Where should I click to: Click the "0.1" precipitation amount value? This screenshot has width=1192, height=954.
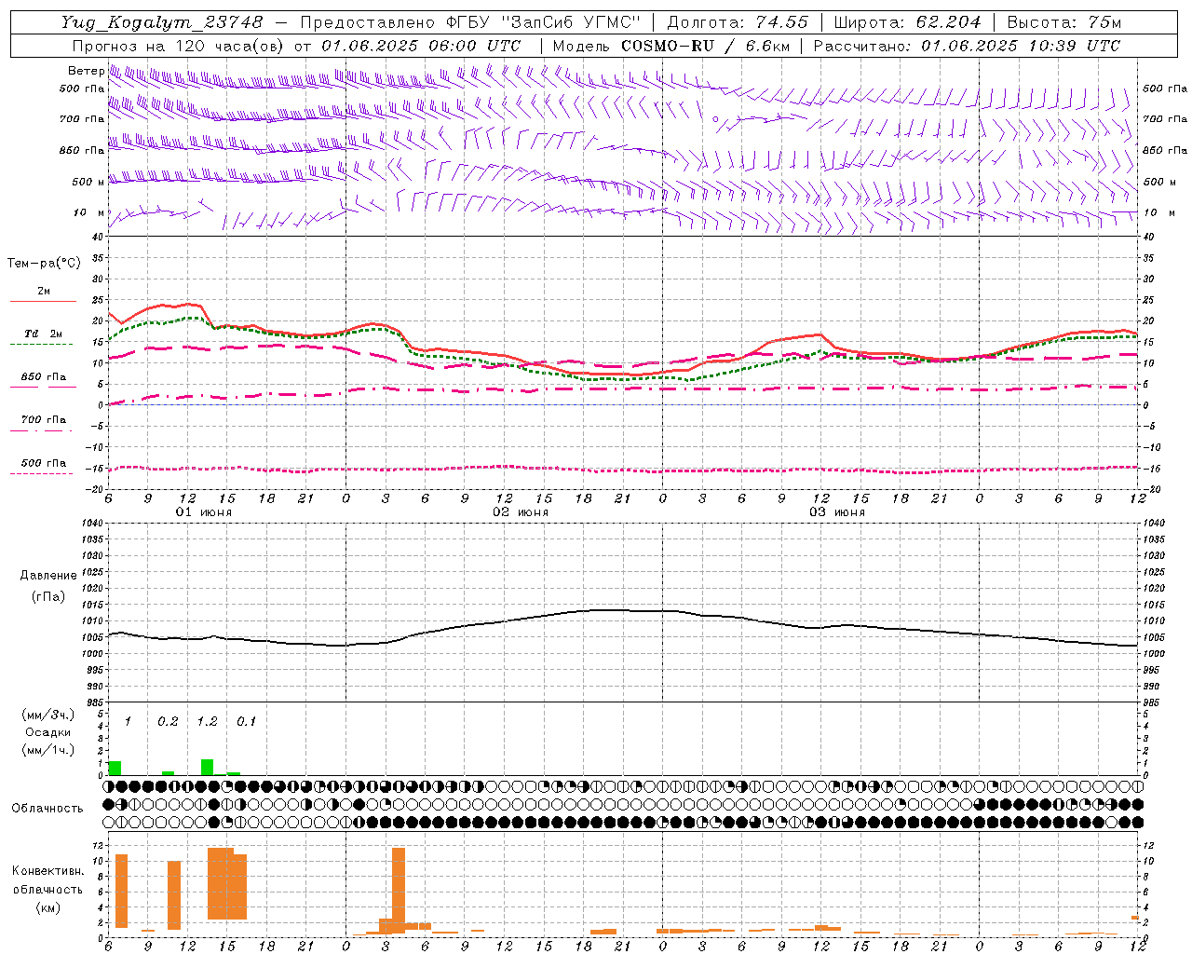246,721
